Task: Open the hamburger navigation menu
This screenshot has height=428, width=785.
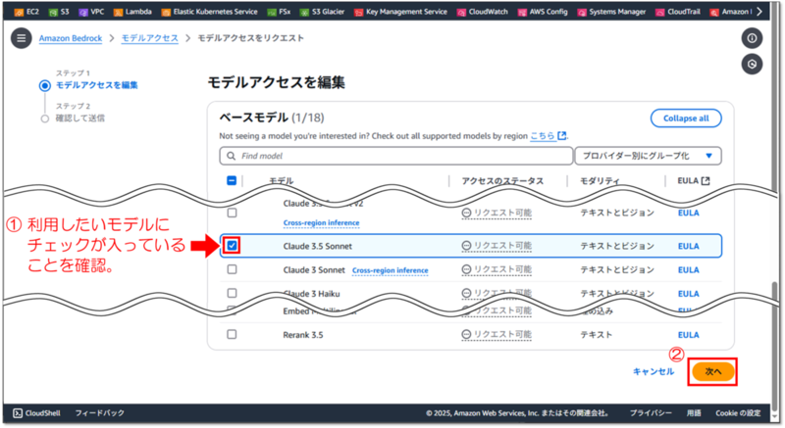Action: tap(21, 38)
